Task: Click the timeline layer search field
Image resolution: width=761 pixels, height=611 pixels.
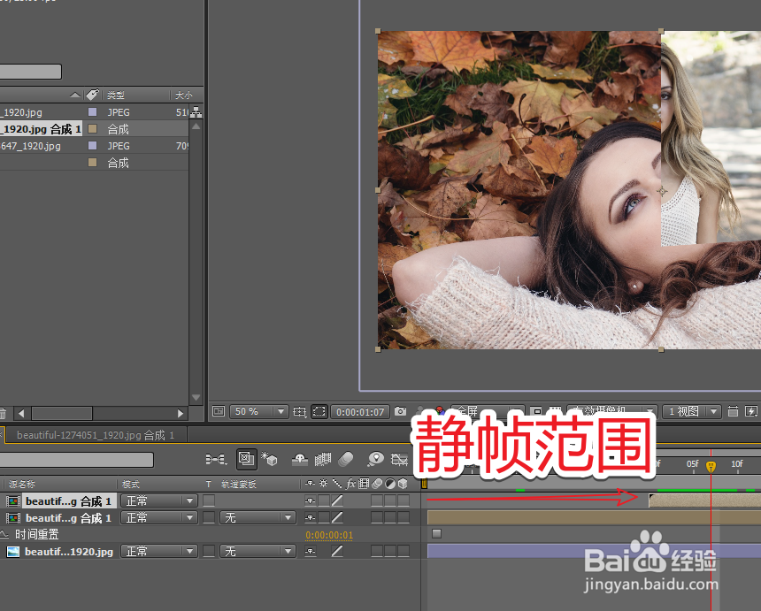Action: [x=77, y=459]
